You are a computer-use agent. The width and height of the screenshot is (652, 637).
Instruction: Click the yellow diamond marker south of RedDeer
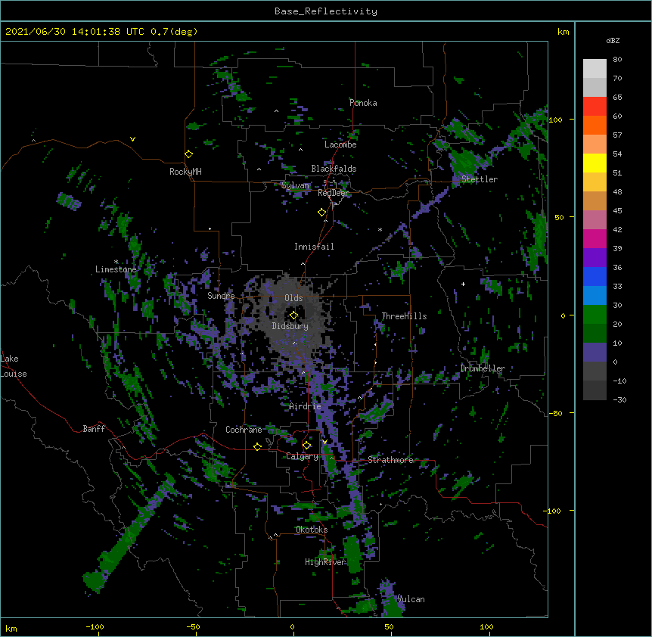tap(322, 212)
